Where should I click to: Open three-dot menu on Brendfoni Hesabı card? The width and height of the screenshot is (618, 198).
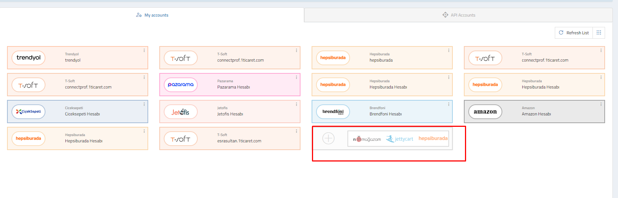coord(449,104)
